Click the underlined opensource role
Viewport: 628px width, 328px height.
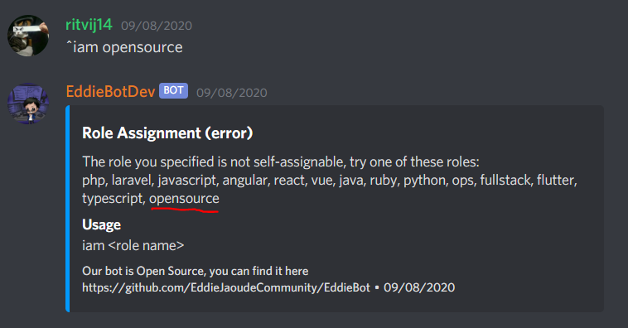tap(184, 199)
